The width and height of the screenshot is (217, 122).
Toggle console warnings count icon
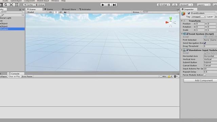[170, 76]
